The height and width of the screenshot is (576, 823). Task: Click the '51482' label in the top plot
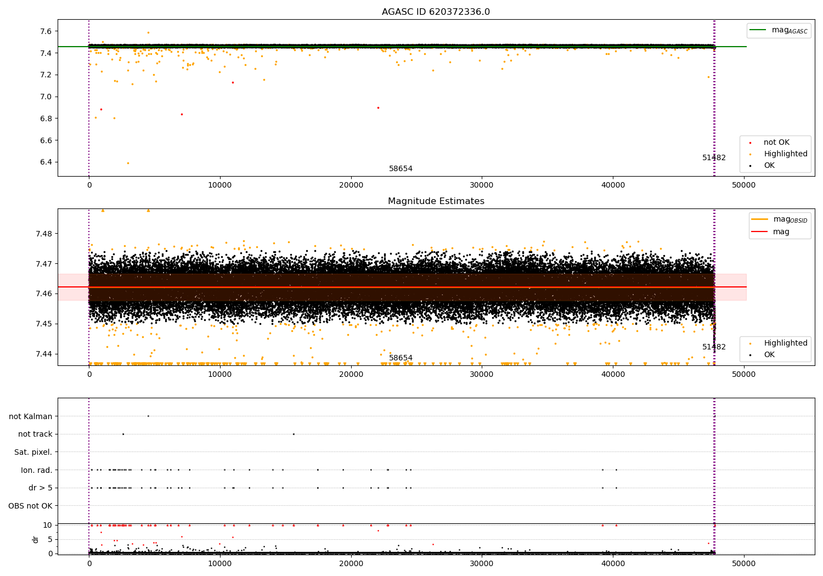pyautogui.click(x=714, y=158)
